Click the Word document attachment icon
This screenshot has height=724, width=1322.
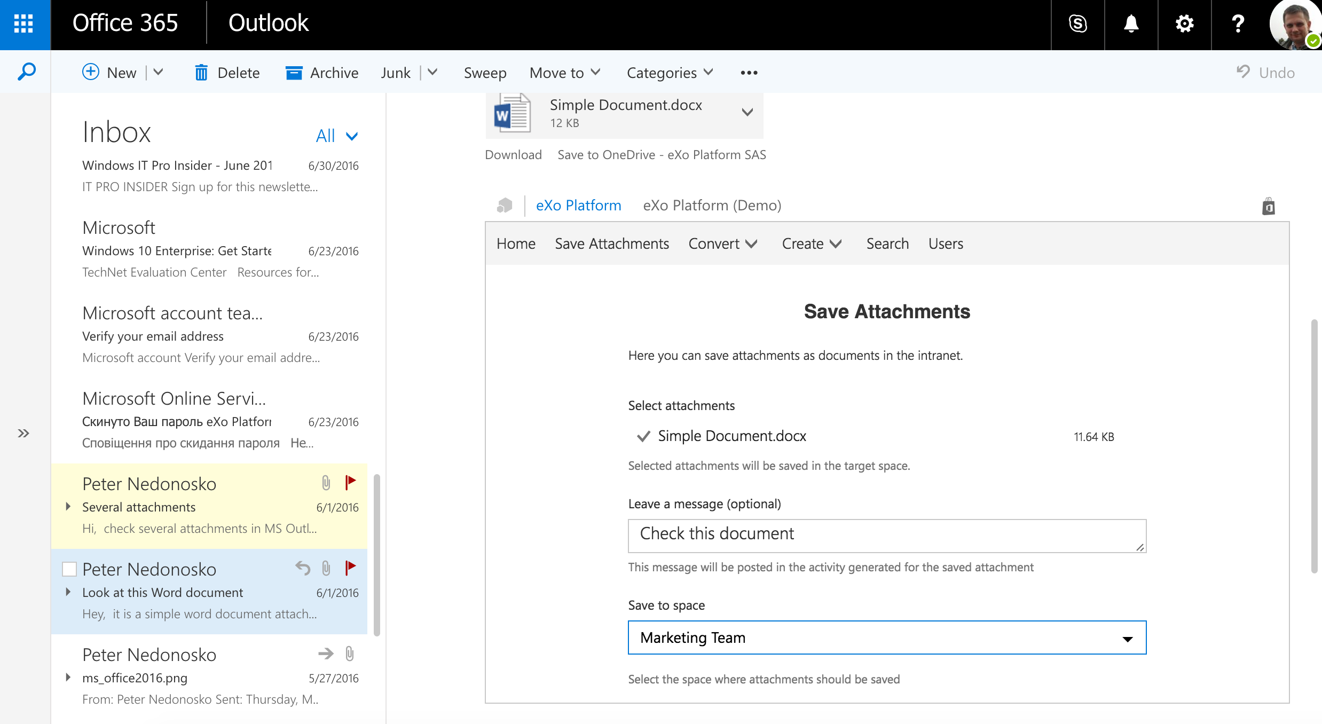[x=512, y=113]
